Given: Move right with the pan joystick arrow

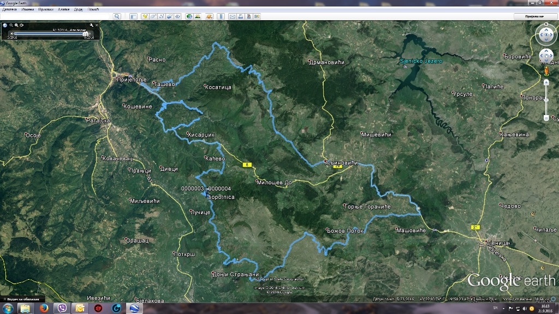Looking at the screenshot, I should [550, 56].
